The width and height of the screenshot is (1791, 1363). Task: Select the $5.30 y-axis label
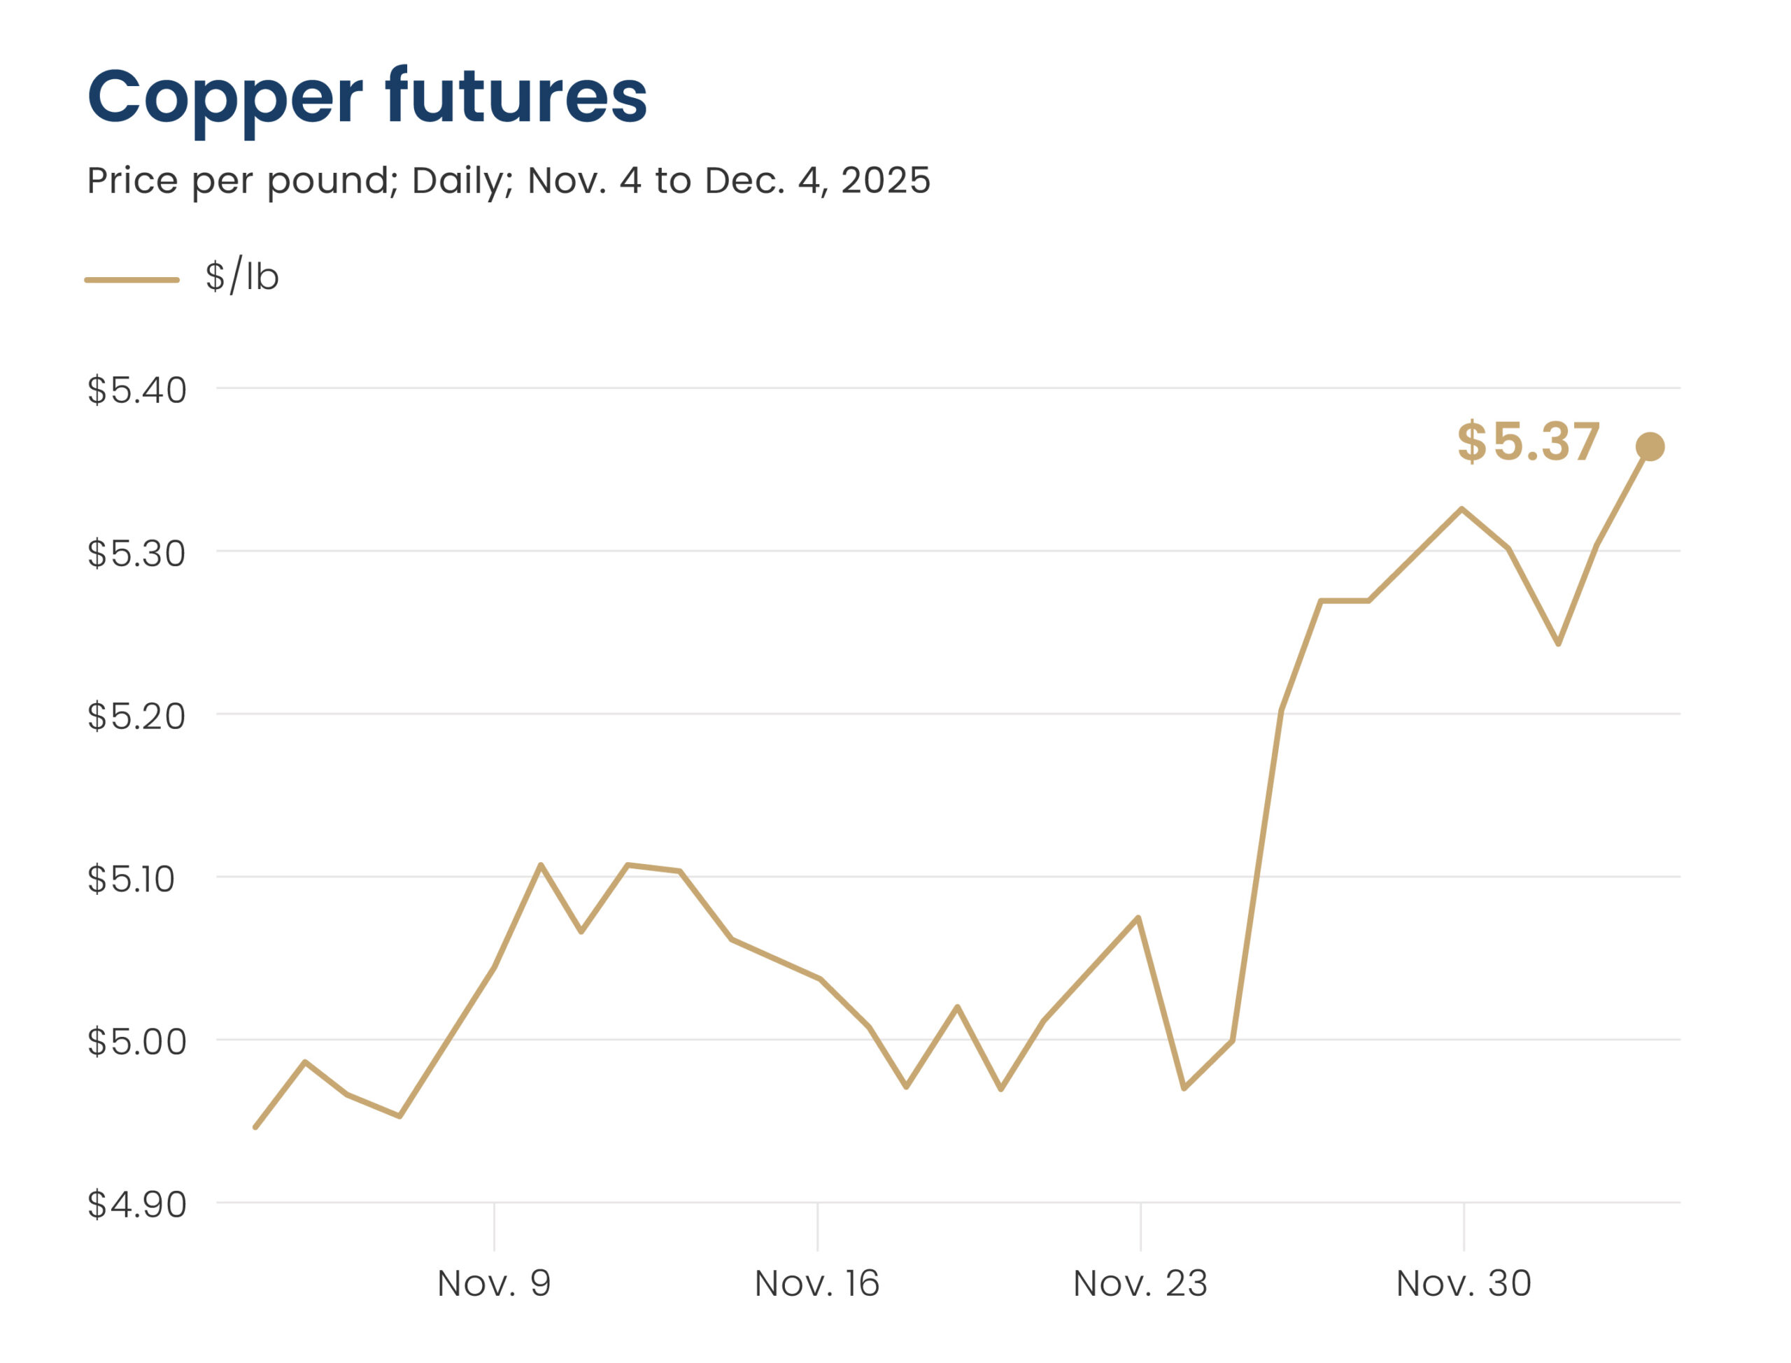click(x=137, y=553)
